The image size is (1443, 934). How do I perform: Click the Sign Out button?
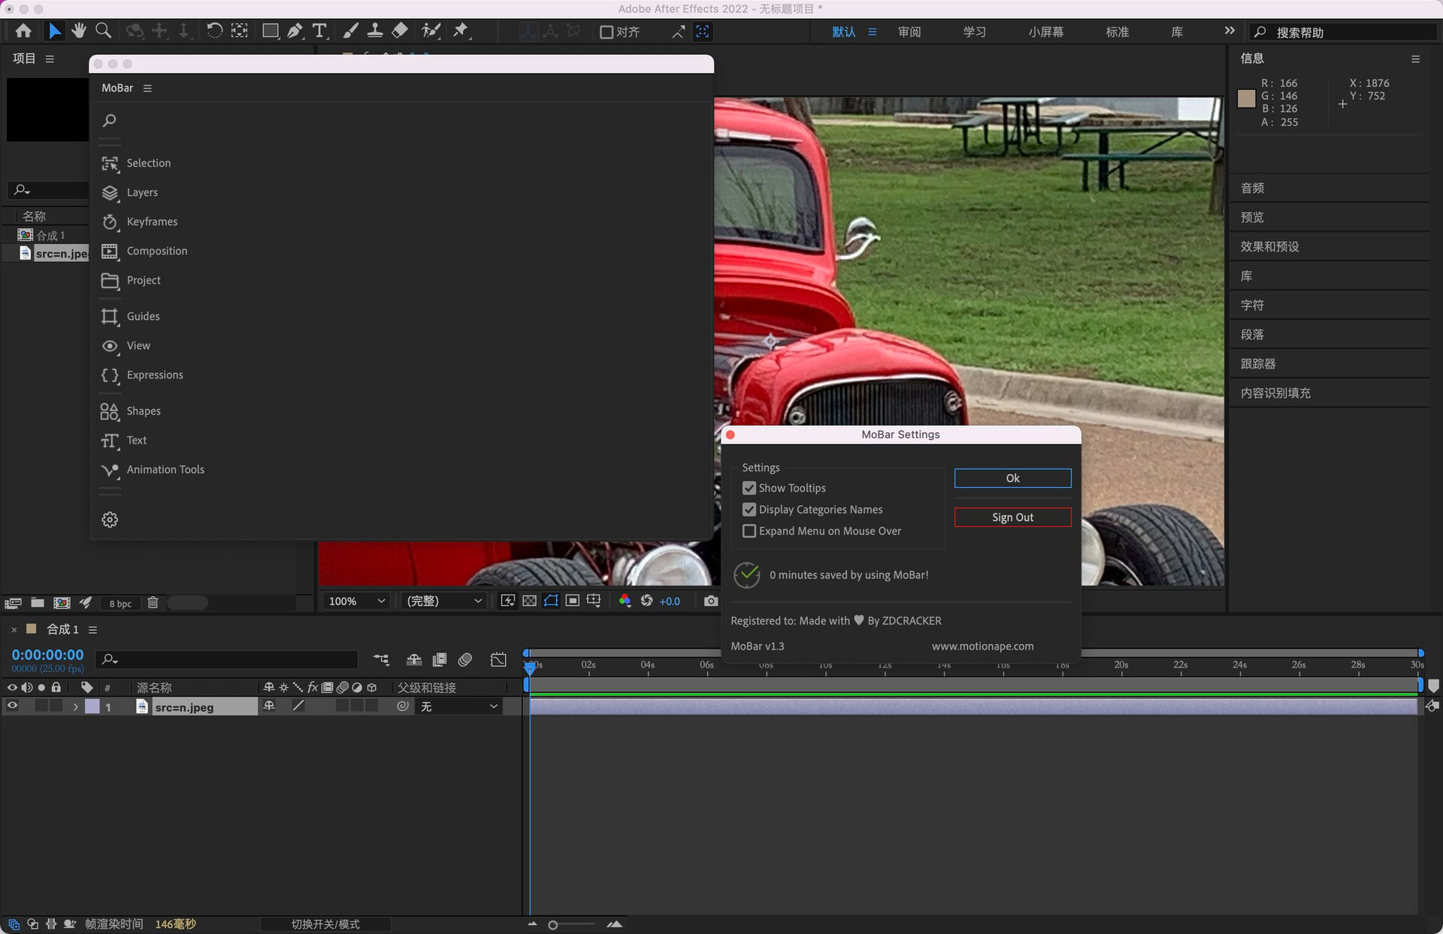click(x=1012, y=517)
